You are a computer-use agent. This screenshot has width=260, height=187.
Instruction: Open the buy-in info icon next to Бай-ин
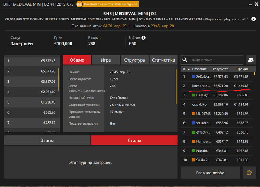[143, 38]
